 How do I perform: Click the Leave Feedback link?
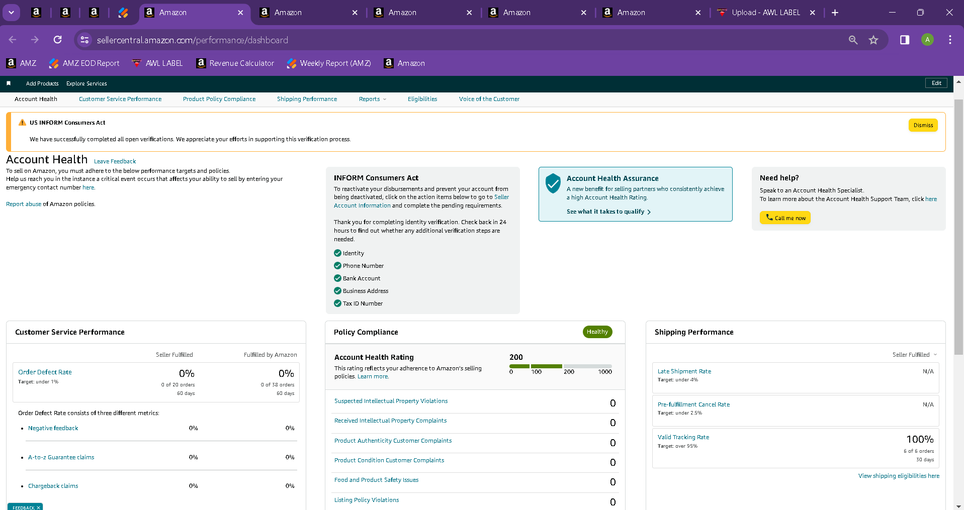click(115, 161)
